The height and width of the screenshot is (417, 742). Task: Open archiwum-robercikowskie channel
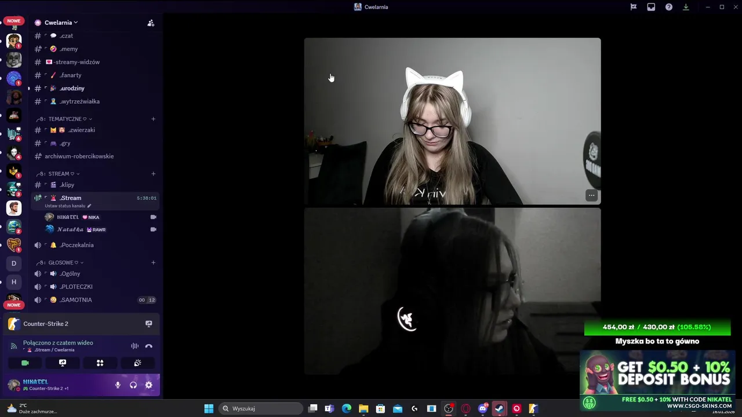click(x=95, y=156)
